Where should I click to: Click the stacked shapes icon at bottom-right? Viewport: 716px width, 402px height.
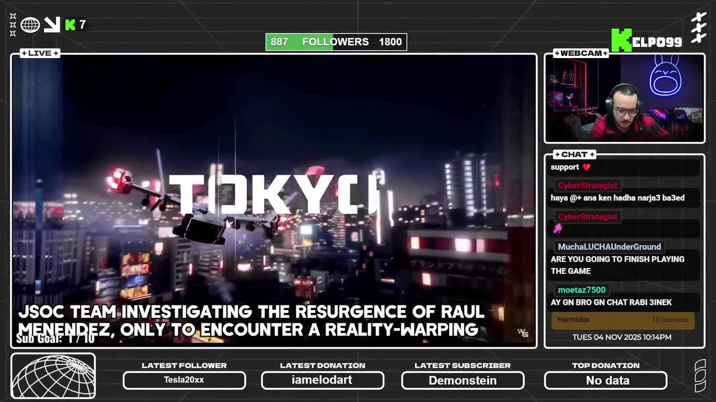point(700,376)
